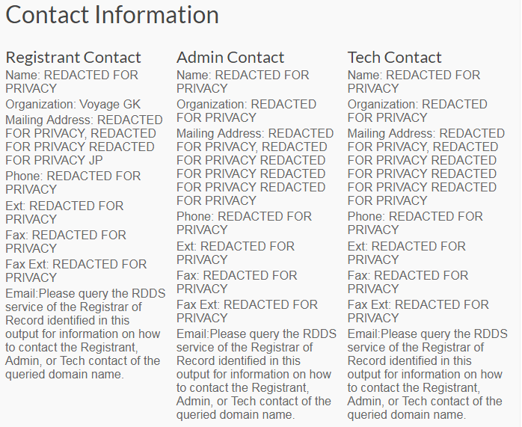Click Registrant Mailing Address text
The width and height of the screenshot is (522, 427).
click(84, 140)
